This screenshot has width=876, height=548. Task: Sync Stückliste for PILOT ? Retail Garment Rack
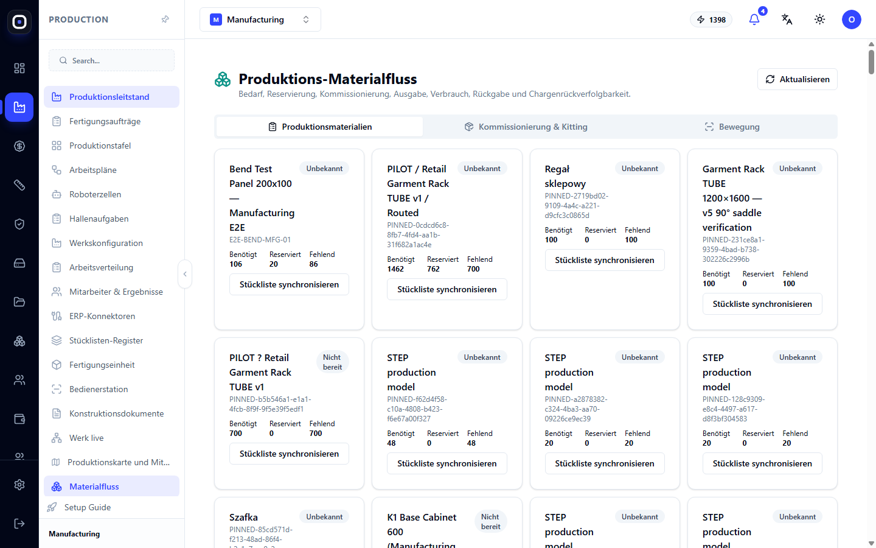pos(289,454)
